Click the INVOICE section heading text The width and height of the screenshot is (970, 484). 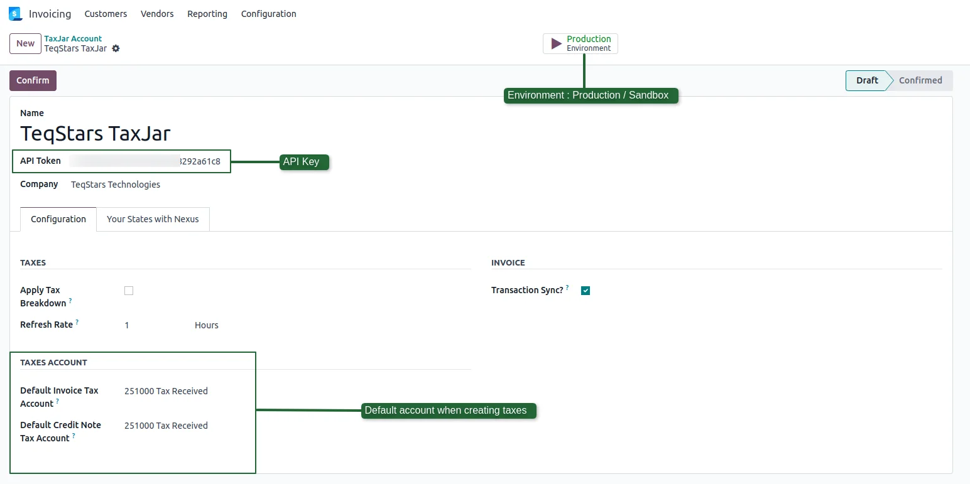point(508,262)
